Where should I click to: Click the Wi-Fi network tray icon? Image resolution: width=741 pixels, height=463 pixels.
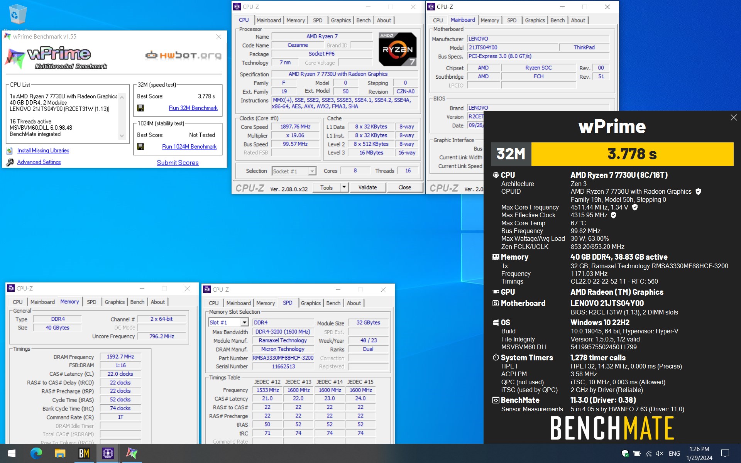648,453
